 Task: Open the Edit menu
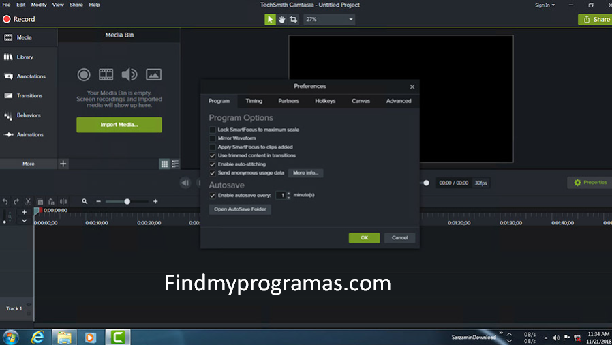tap(20, 5)
